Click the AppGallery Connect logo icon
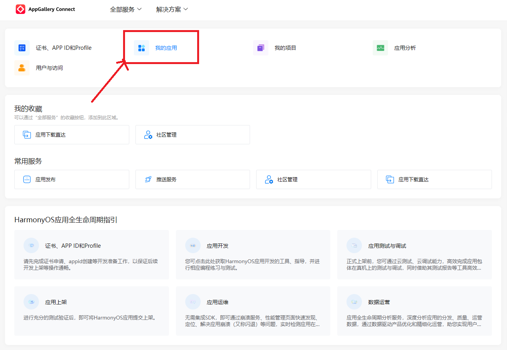Image resolution: width=507 pixels, height=350 pixels. [20, 9]
